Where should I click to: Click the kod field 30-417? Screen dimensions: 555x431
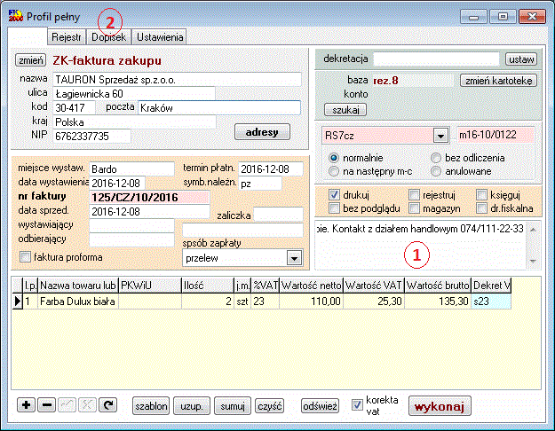[74, 108]
